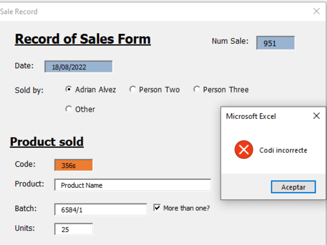The image size is (327, 245).
Task: Click the Units field showing 25
Action: click(x=73, y=229)
